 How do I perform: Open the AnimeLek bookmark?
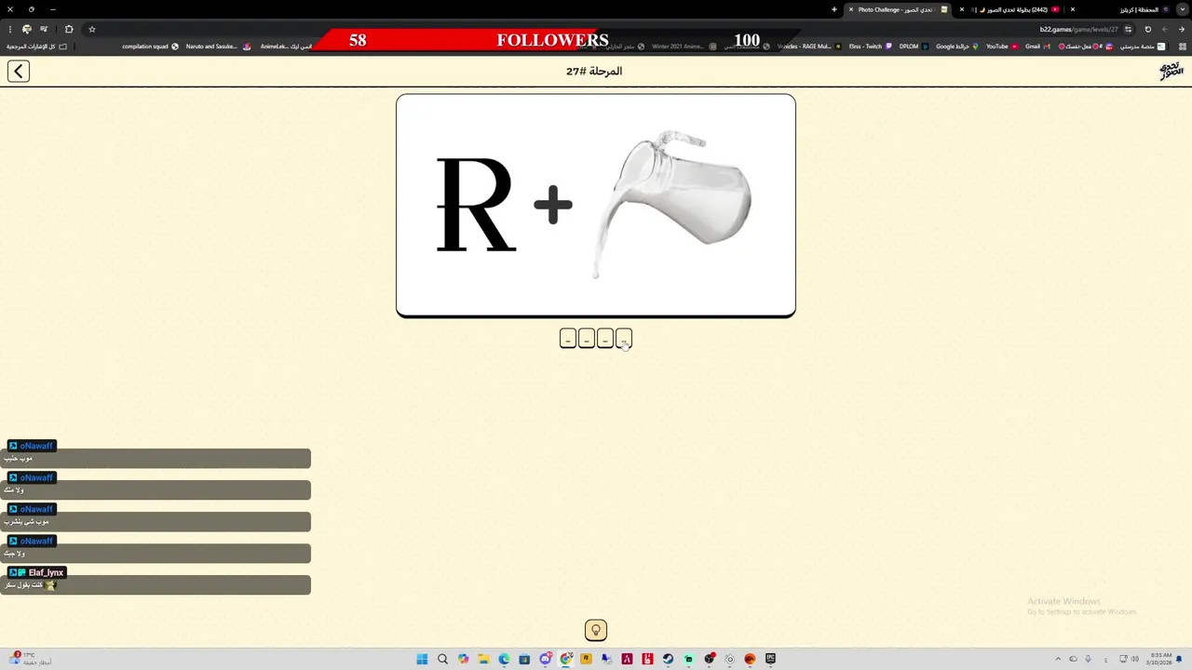tap(285, 47)
